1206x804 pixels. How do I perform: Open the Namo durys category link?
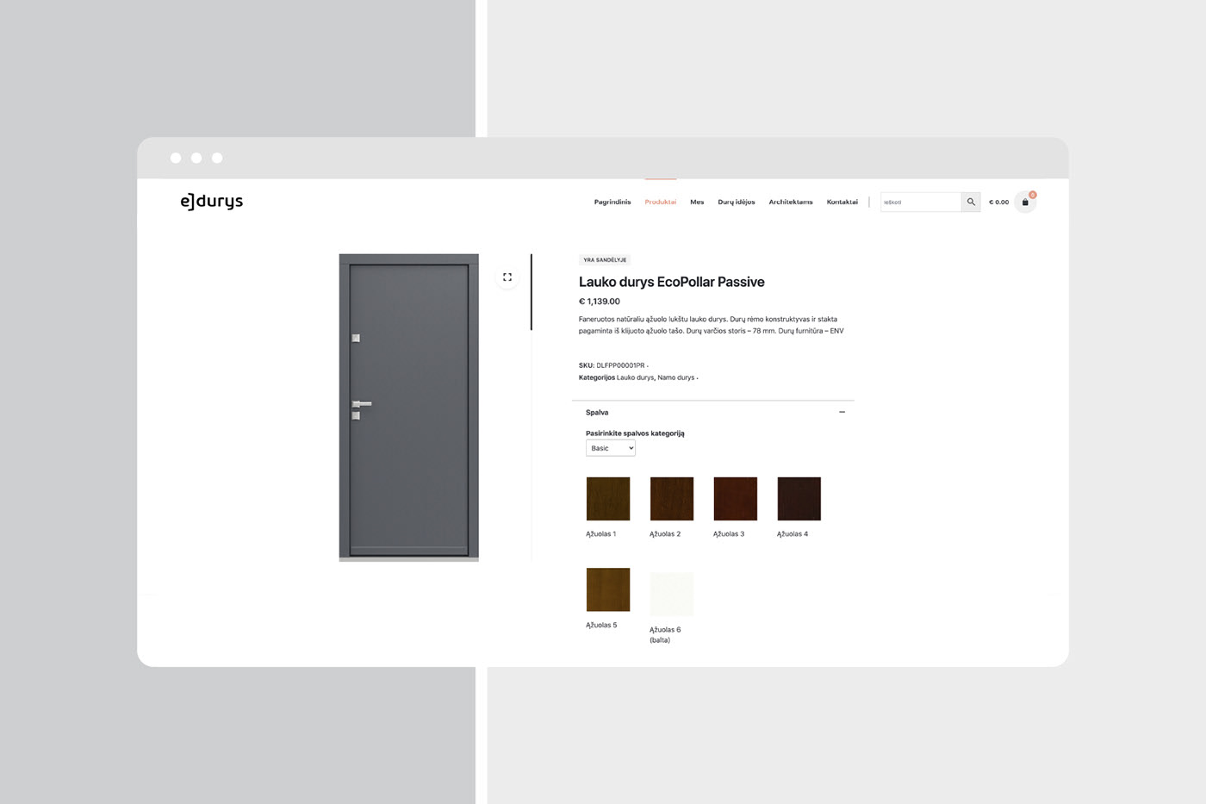click(x=676, y=377)
